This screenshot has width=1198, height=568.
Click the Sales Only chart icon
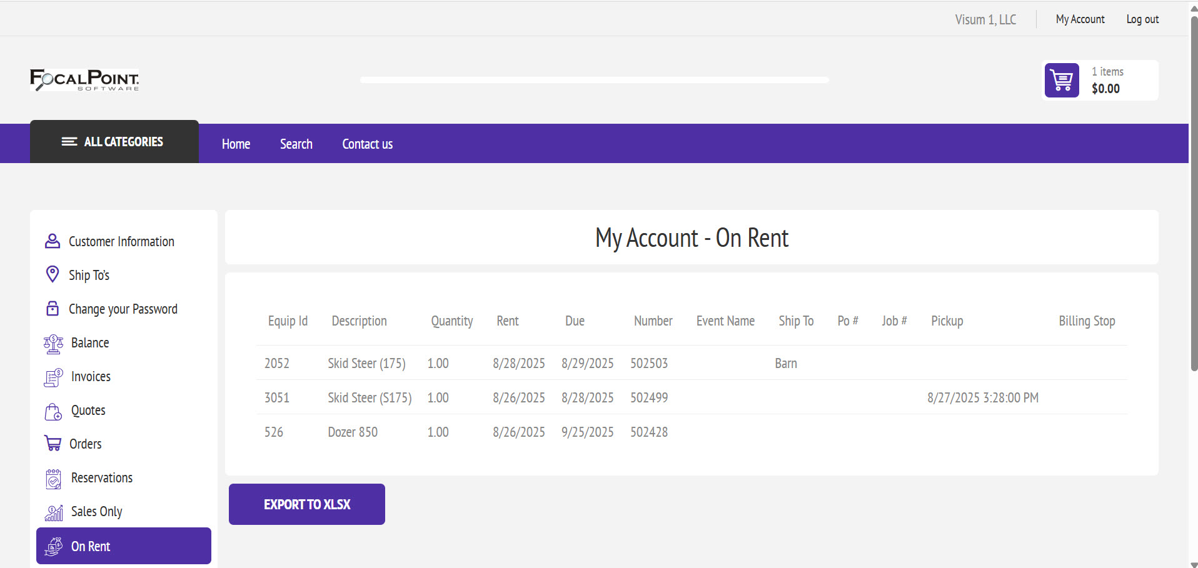[x=54, y=512]
